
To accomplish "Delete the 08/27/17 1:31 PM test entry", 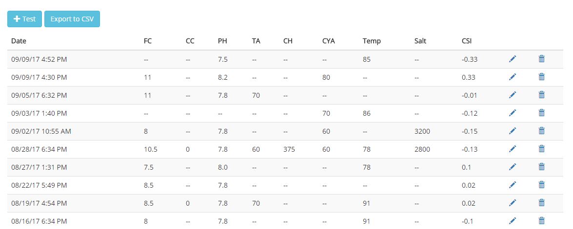I will coord(542,167).
